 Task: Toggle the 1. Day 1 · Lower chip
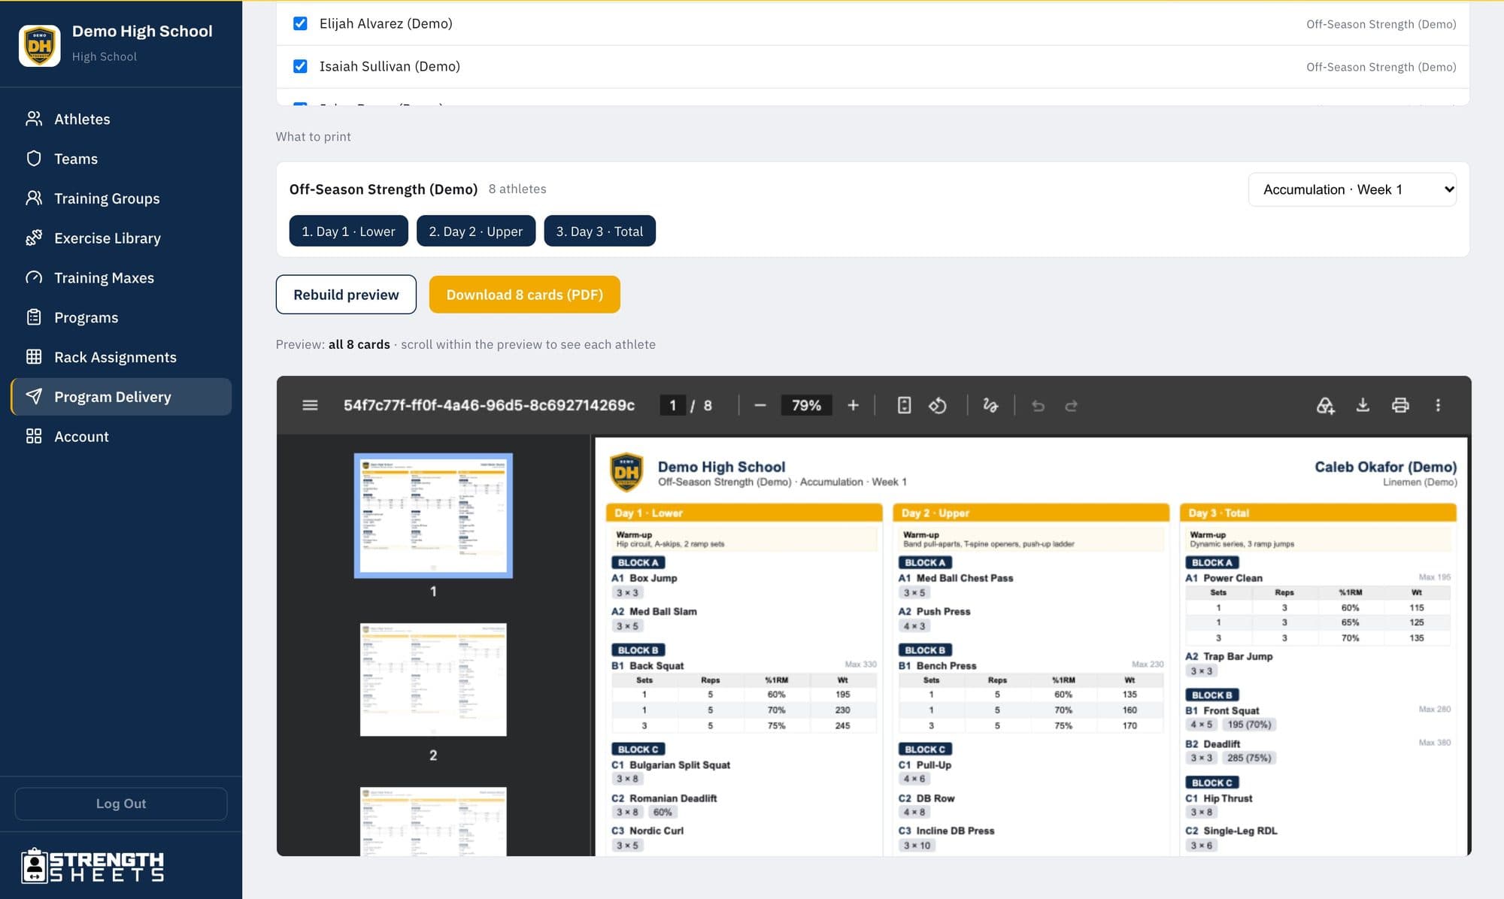click(x=348, y=231)
